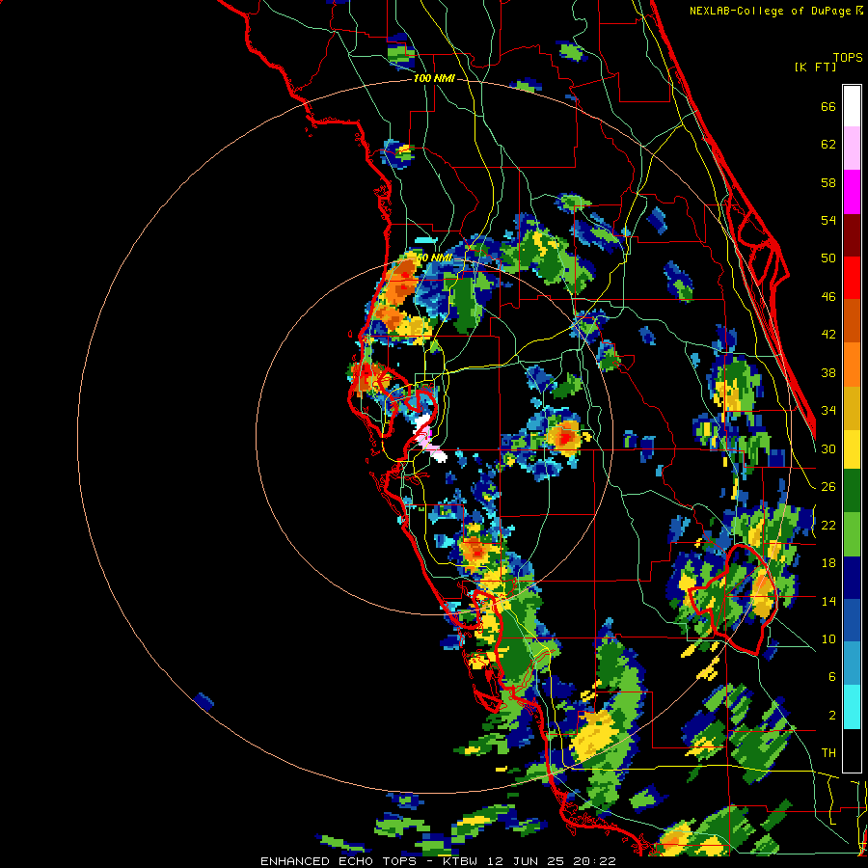Click the 14 legend value
The image size is (868, 868).
point(828,601)
